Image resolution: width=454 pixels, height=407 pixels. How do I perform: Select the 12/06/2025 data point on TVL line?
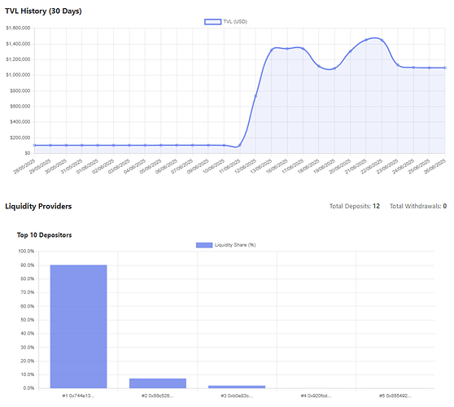coord(255,96)
